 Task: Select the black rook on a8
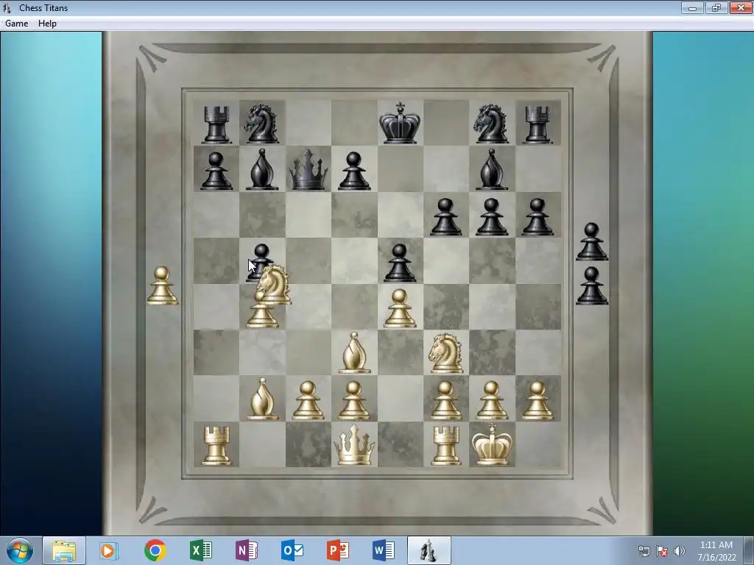tap(216, 124)
